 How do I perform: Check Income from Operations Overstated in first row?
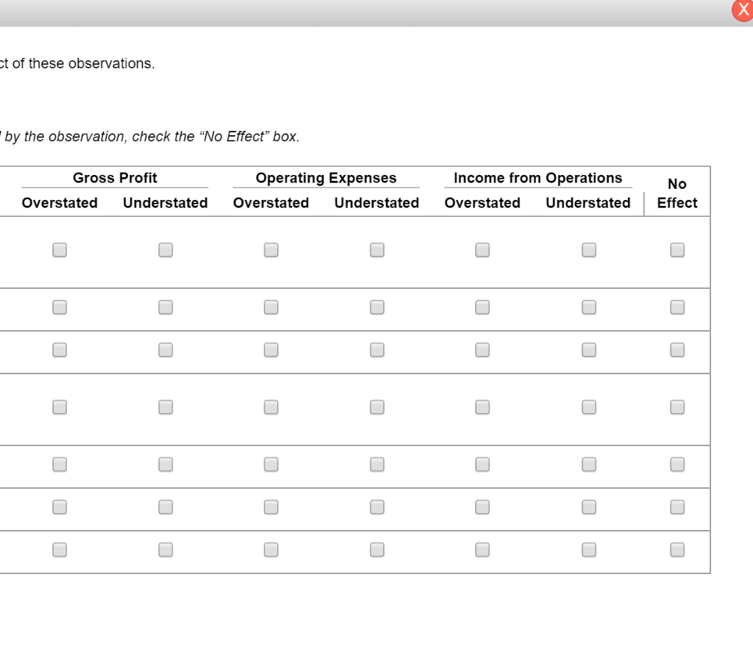coord(482,250)
